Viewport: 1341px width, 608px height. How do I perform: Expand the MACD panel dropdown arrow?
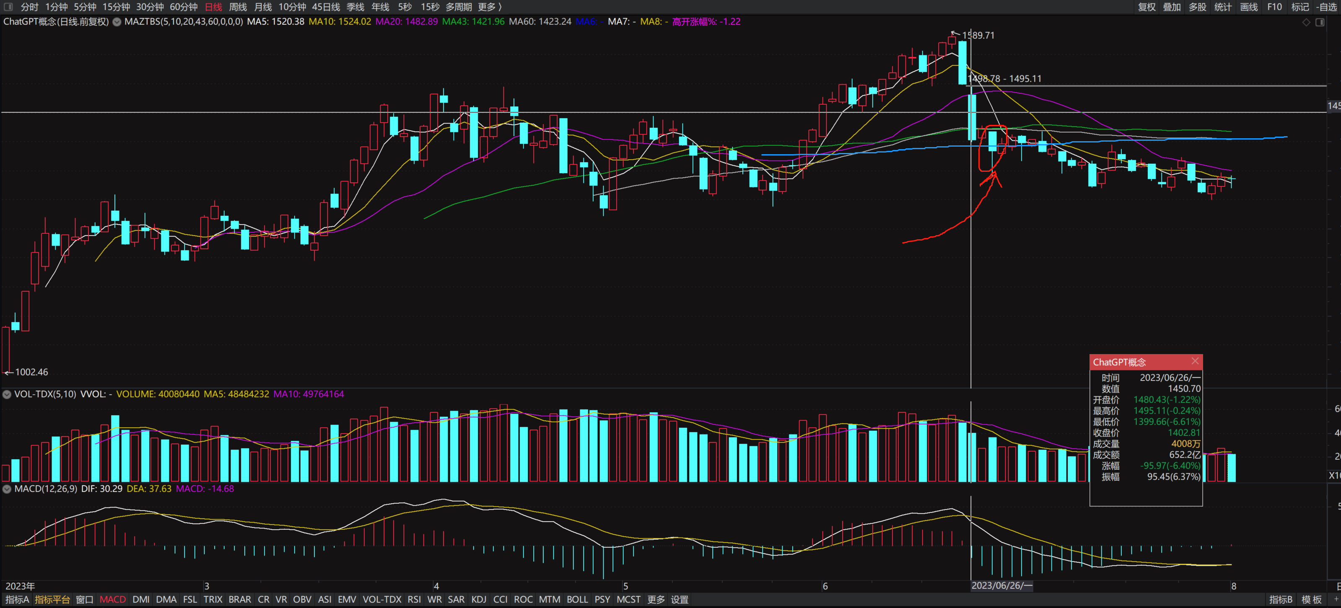point(7,489)
